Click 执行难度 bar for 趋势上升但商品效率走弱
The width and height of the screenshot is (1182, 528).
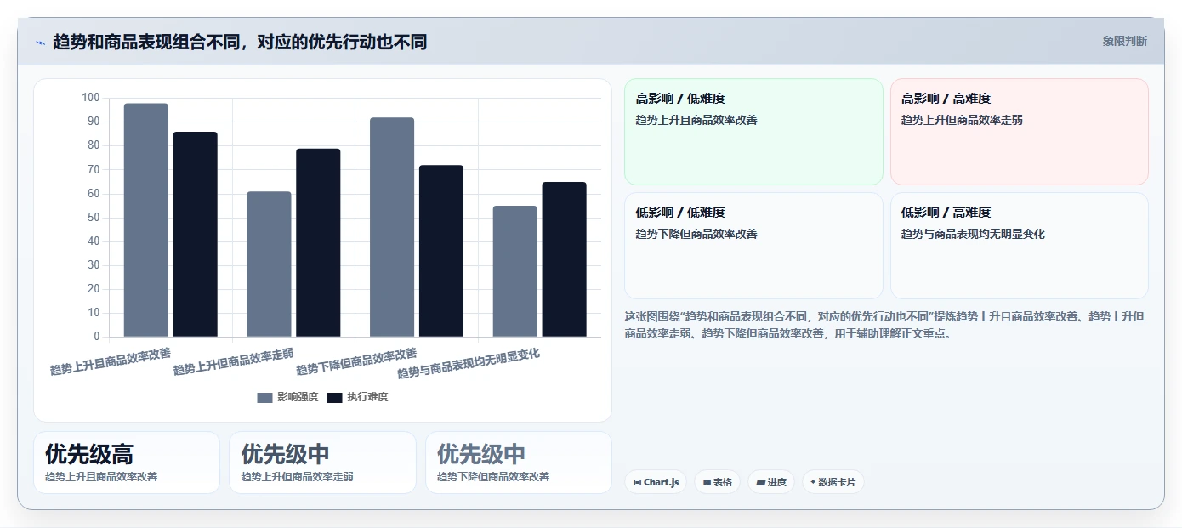coord(318,243)
